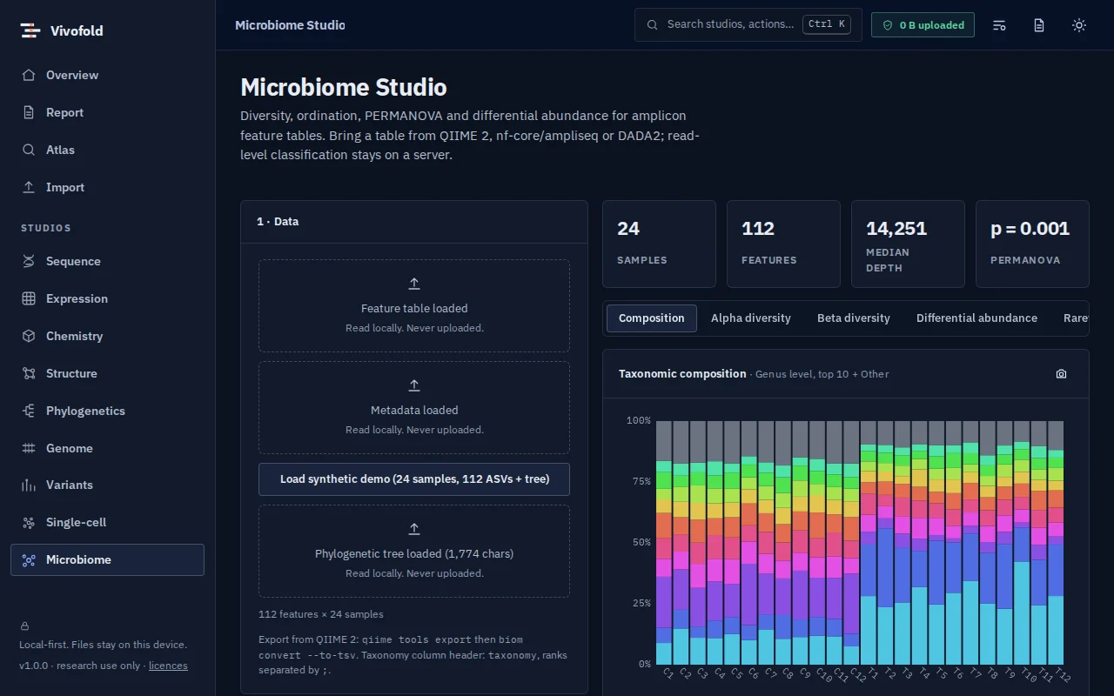Click the Atlas magnifier icon in sidebar

point(29,150)
